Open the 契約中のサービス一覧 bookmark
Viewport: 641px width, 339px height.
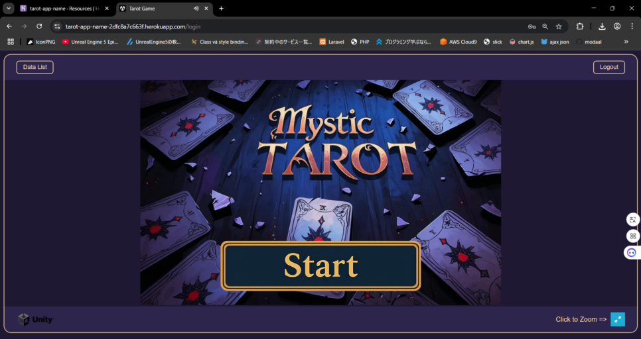(283, 42)
